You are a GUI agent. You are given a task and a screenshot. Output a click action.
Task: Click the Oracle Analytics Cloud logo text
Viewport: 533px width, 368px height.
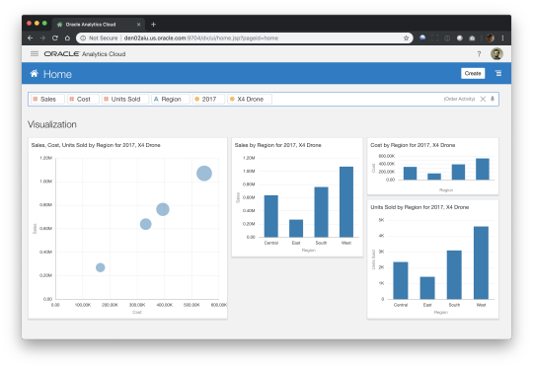pyautogui.click(x=85, y=54)
